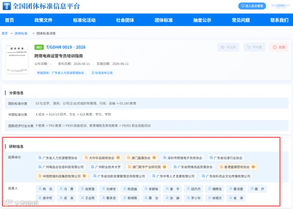
Task: Select the 社会团体 navigation item
Action: coord(125,20)
